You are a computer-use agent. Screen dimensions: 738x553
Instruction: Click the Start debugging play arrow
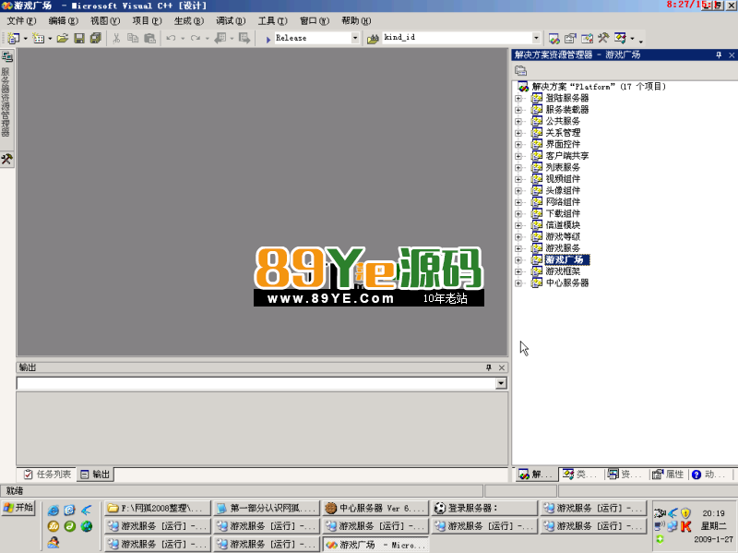pyautogui.click(x=268, y=39)
